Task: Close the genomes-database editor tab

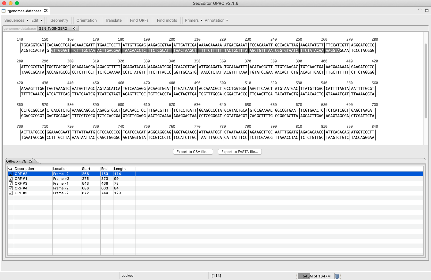Action: (x=46, y=11)
